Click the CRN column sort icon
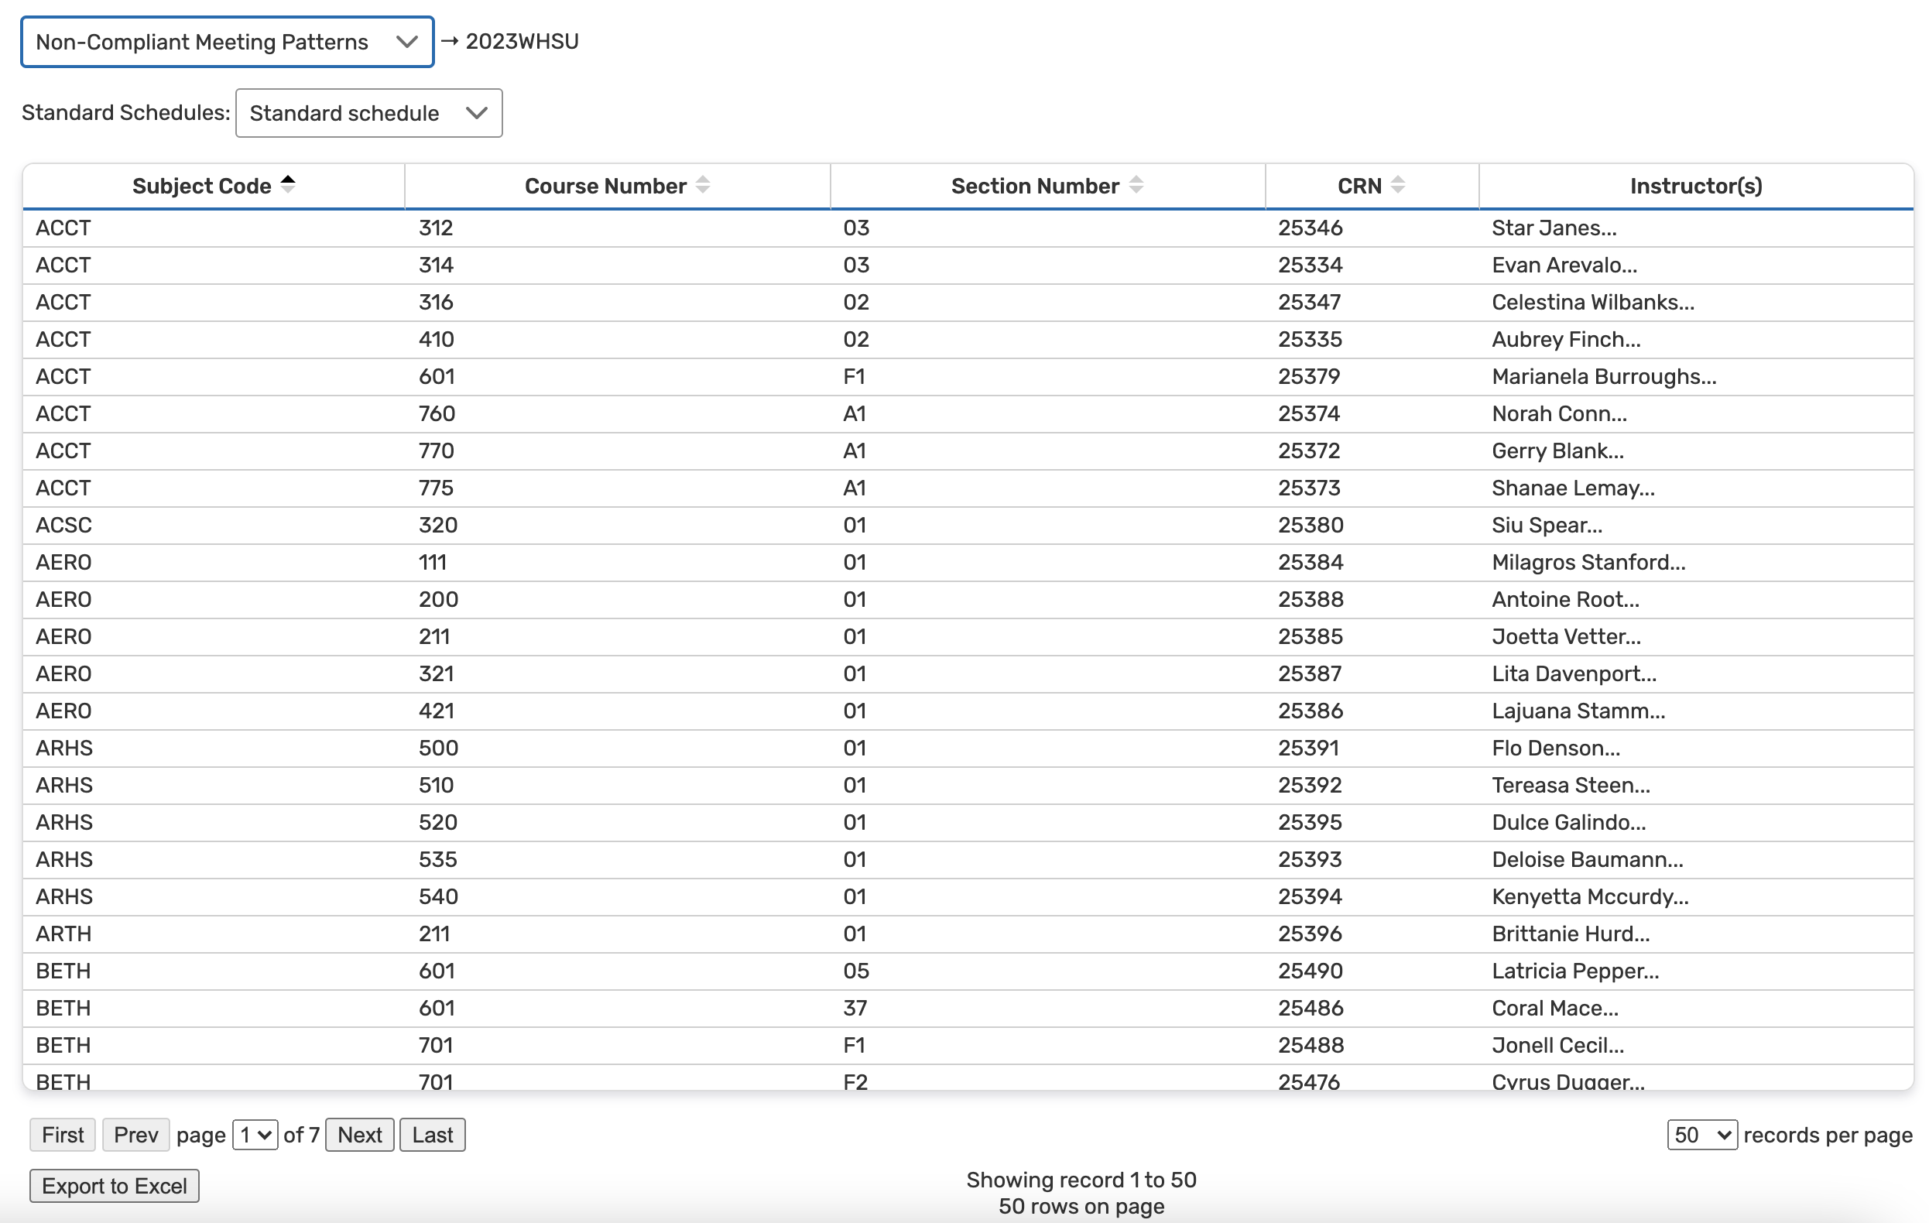1929x1223 pixels. 1397,185
